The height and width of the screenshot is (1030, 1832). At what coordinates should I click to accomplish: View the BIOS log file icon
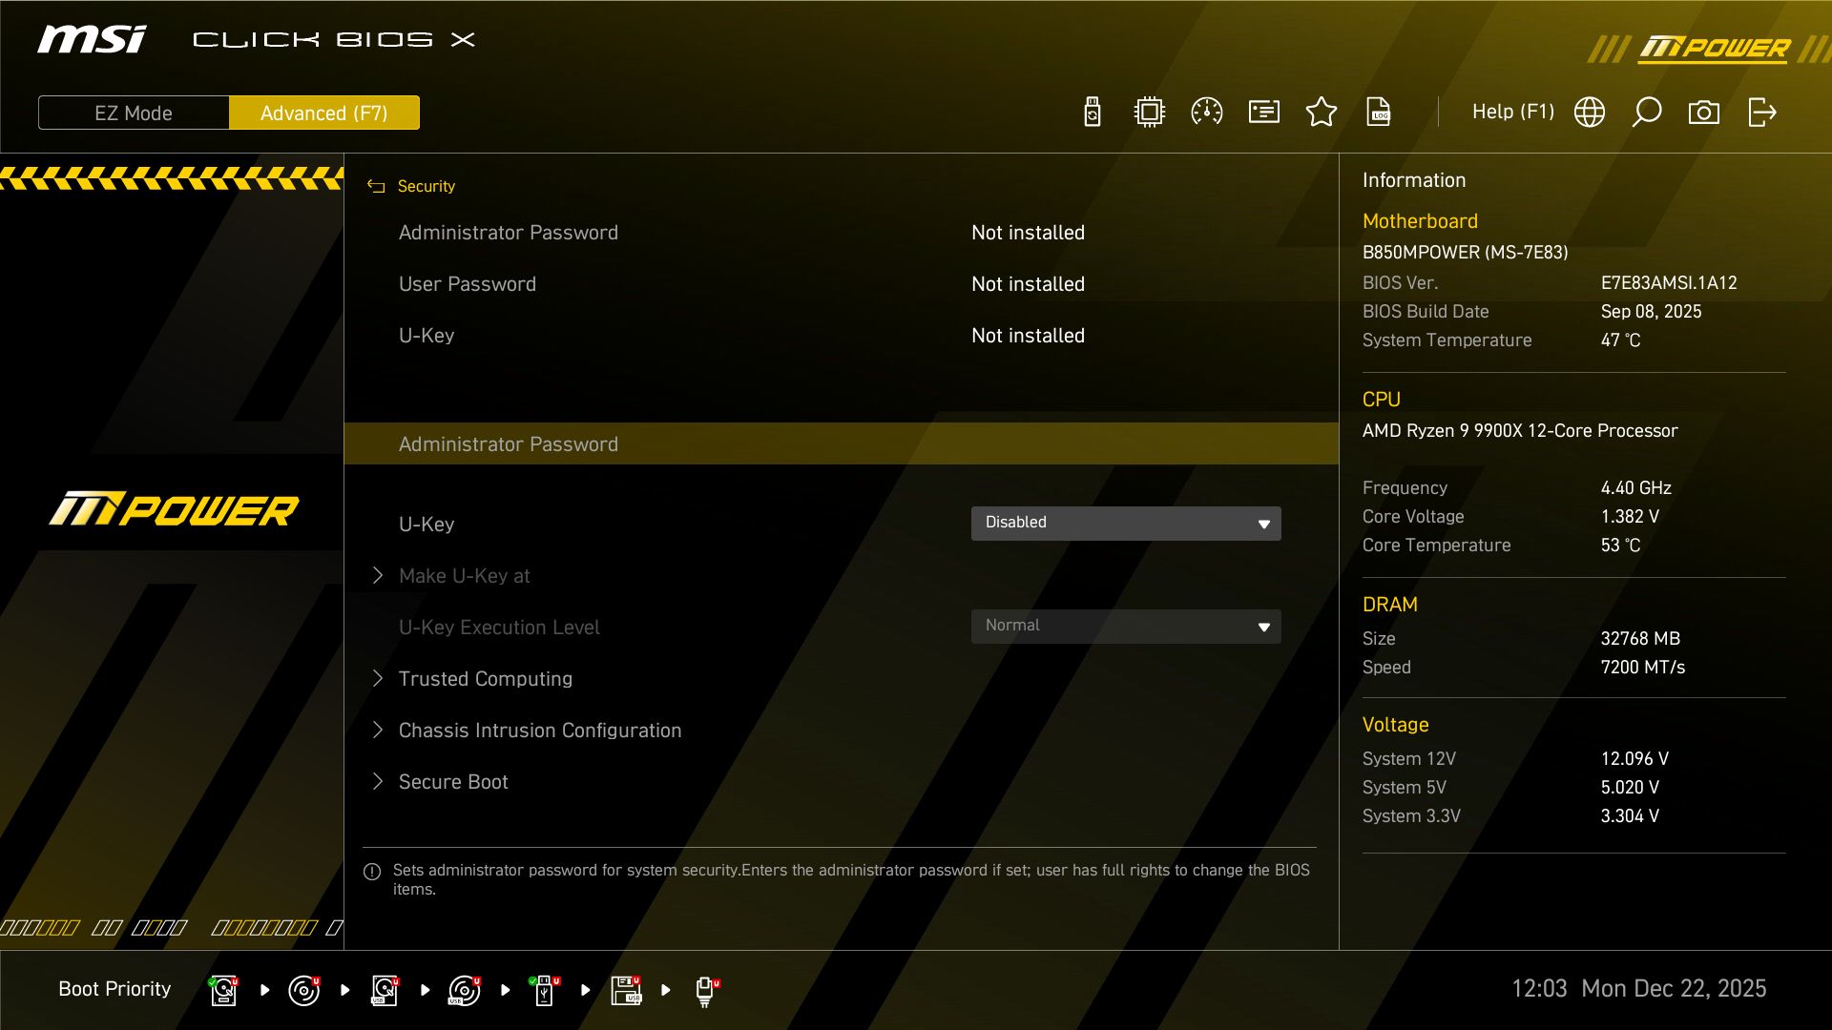pos(1379,112)
